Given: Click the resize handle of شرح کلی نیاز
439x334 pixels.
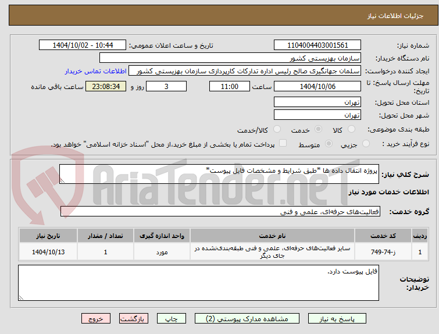Looking at the screenshot, I should coord(62,181).
